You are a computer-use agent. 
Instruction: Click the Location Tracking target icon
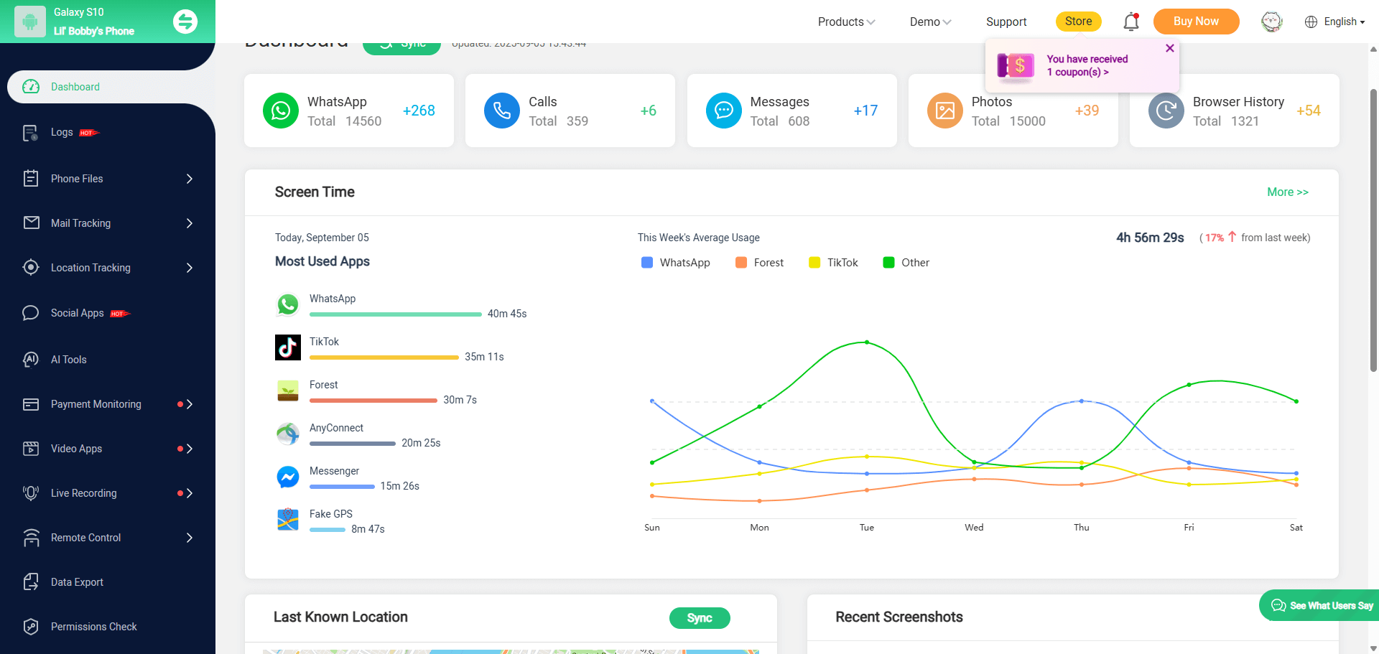31,267
